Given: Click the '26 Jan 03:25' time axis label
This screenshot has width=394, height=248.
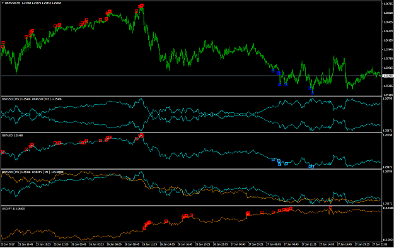Looking at the screenshot, I should click(x=96, y=244).
